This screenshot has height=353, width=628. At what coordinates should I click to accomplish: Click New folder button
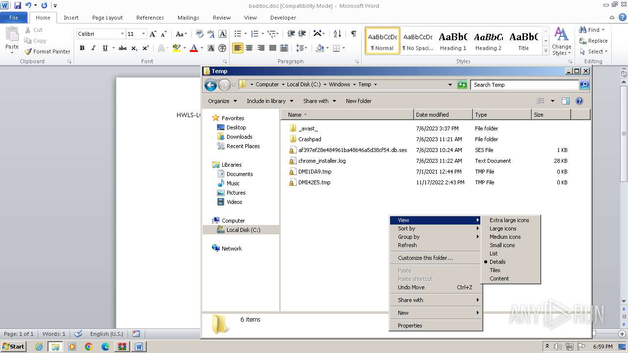point(359,101)
